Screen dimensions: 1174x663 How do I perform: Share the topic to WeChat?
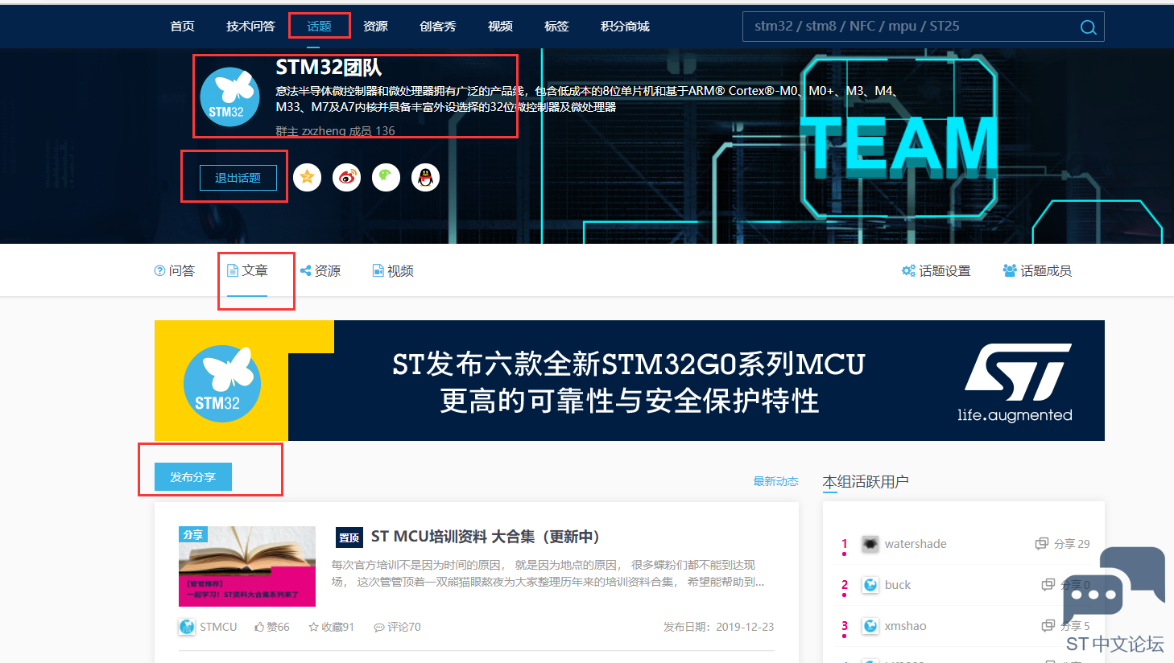[x=386, y=177]
